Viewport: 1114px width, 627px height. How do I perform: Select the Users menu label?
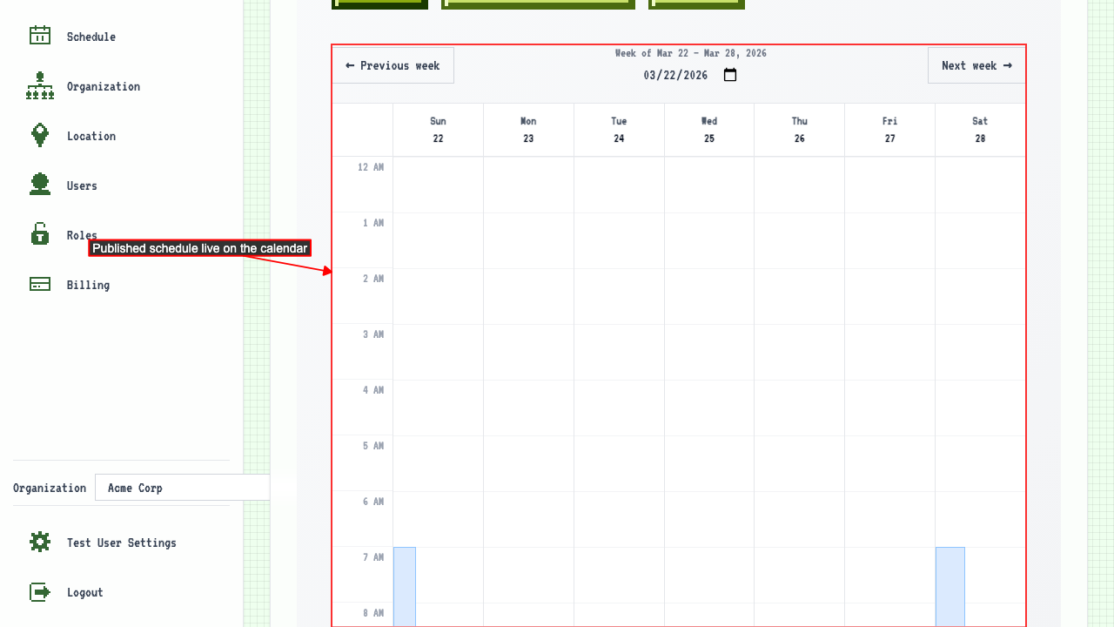pos(82,185)
